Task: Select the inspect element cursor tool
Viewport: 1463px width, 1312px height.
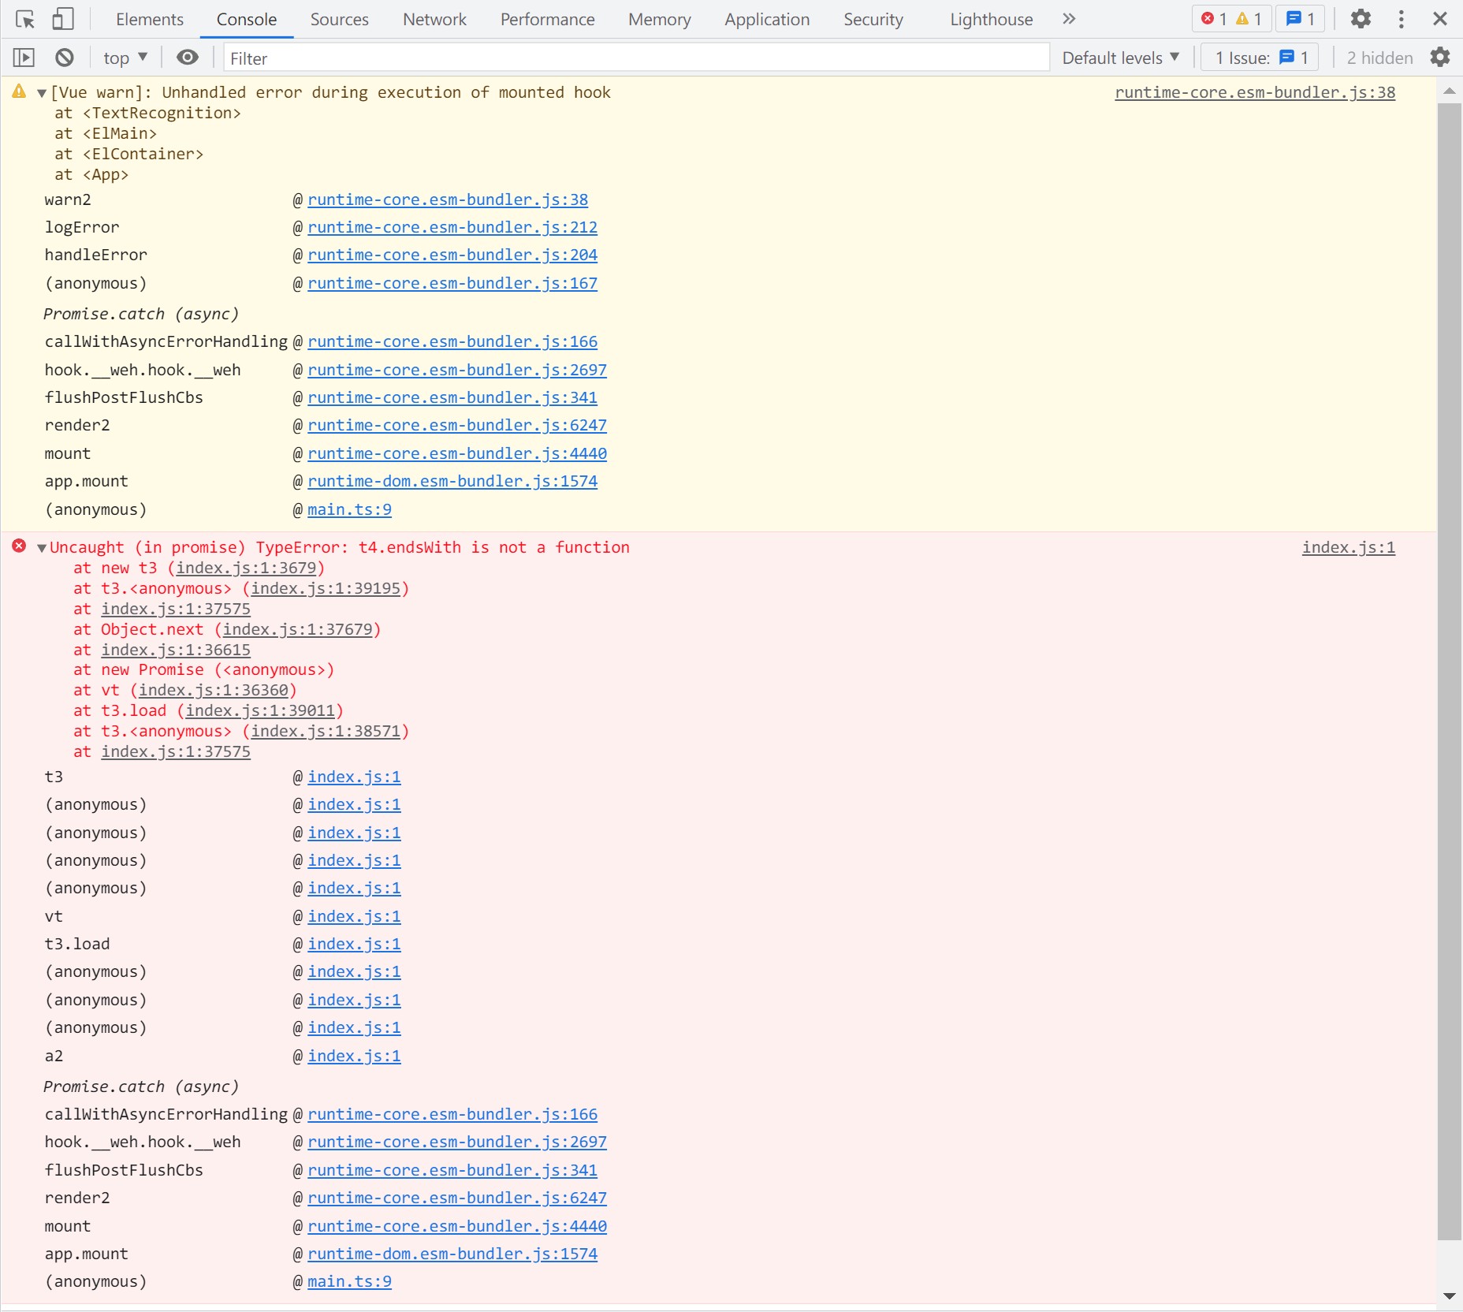Action: (x=24, y=18)
